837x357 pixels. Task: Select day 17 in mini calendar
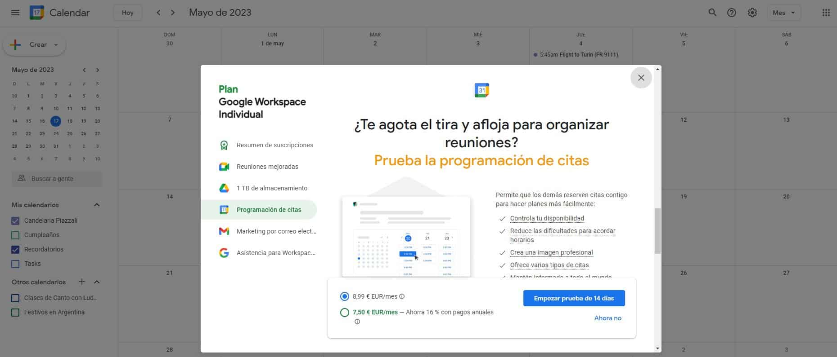click(x=56, y=121)
